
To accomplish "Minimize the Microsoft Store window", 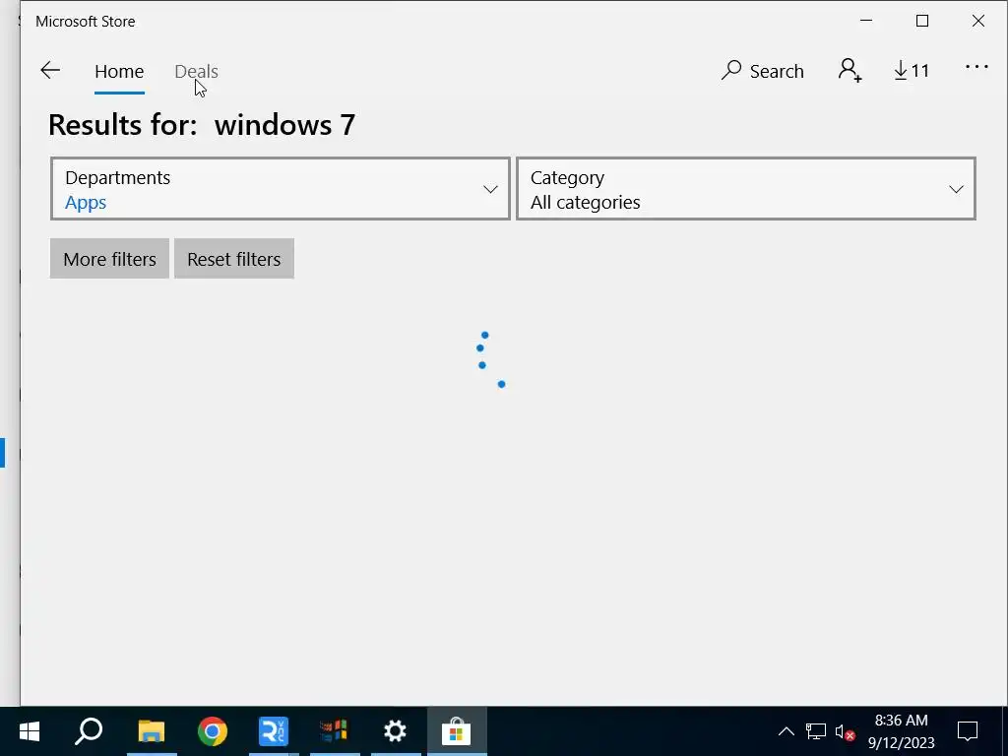I will click(866, 21).
